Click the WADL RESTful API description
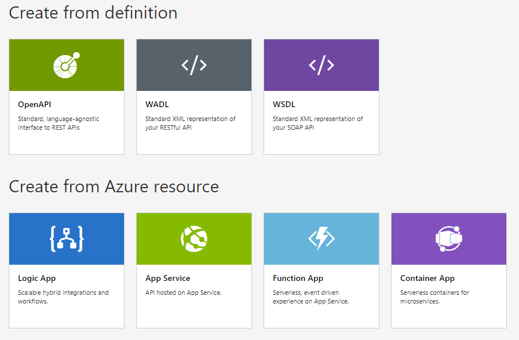The height and width of the screenshot is (340, 519). click(191, 123)
